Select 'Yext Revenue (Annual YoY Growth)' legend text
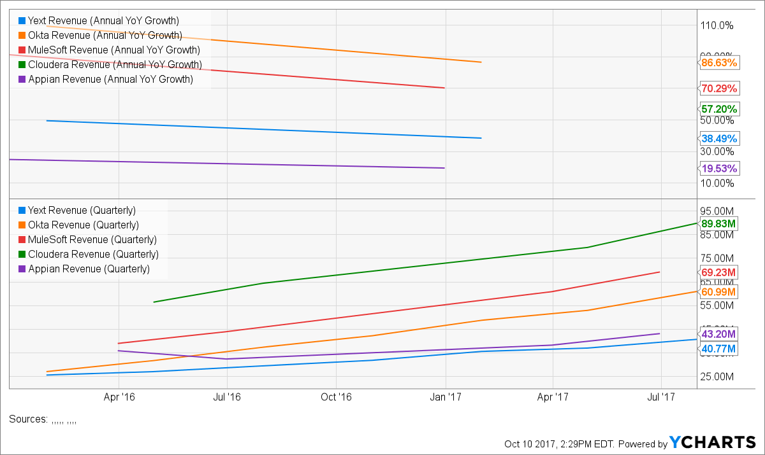 coord(103,21)
